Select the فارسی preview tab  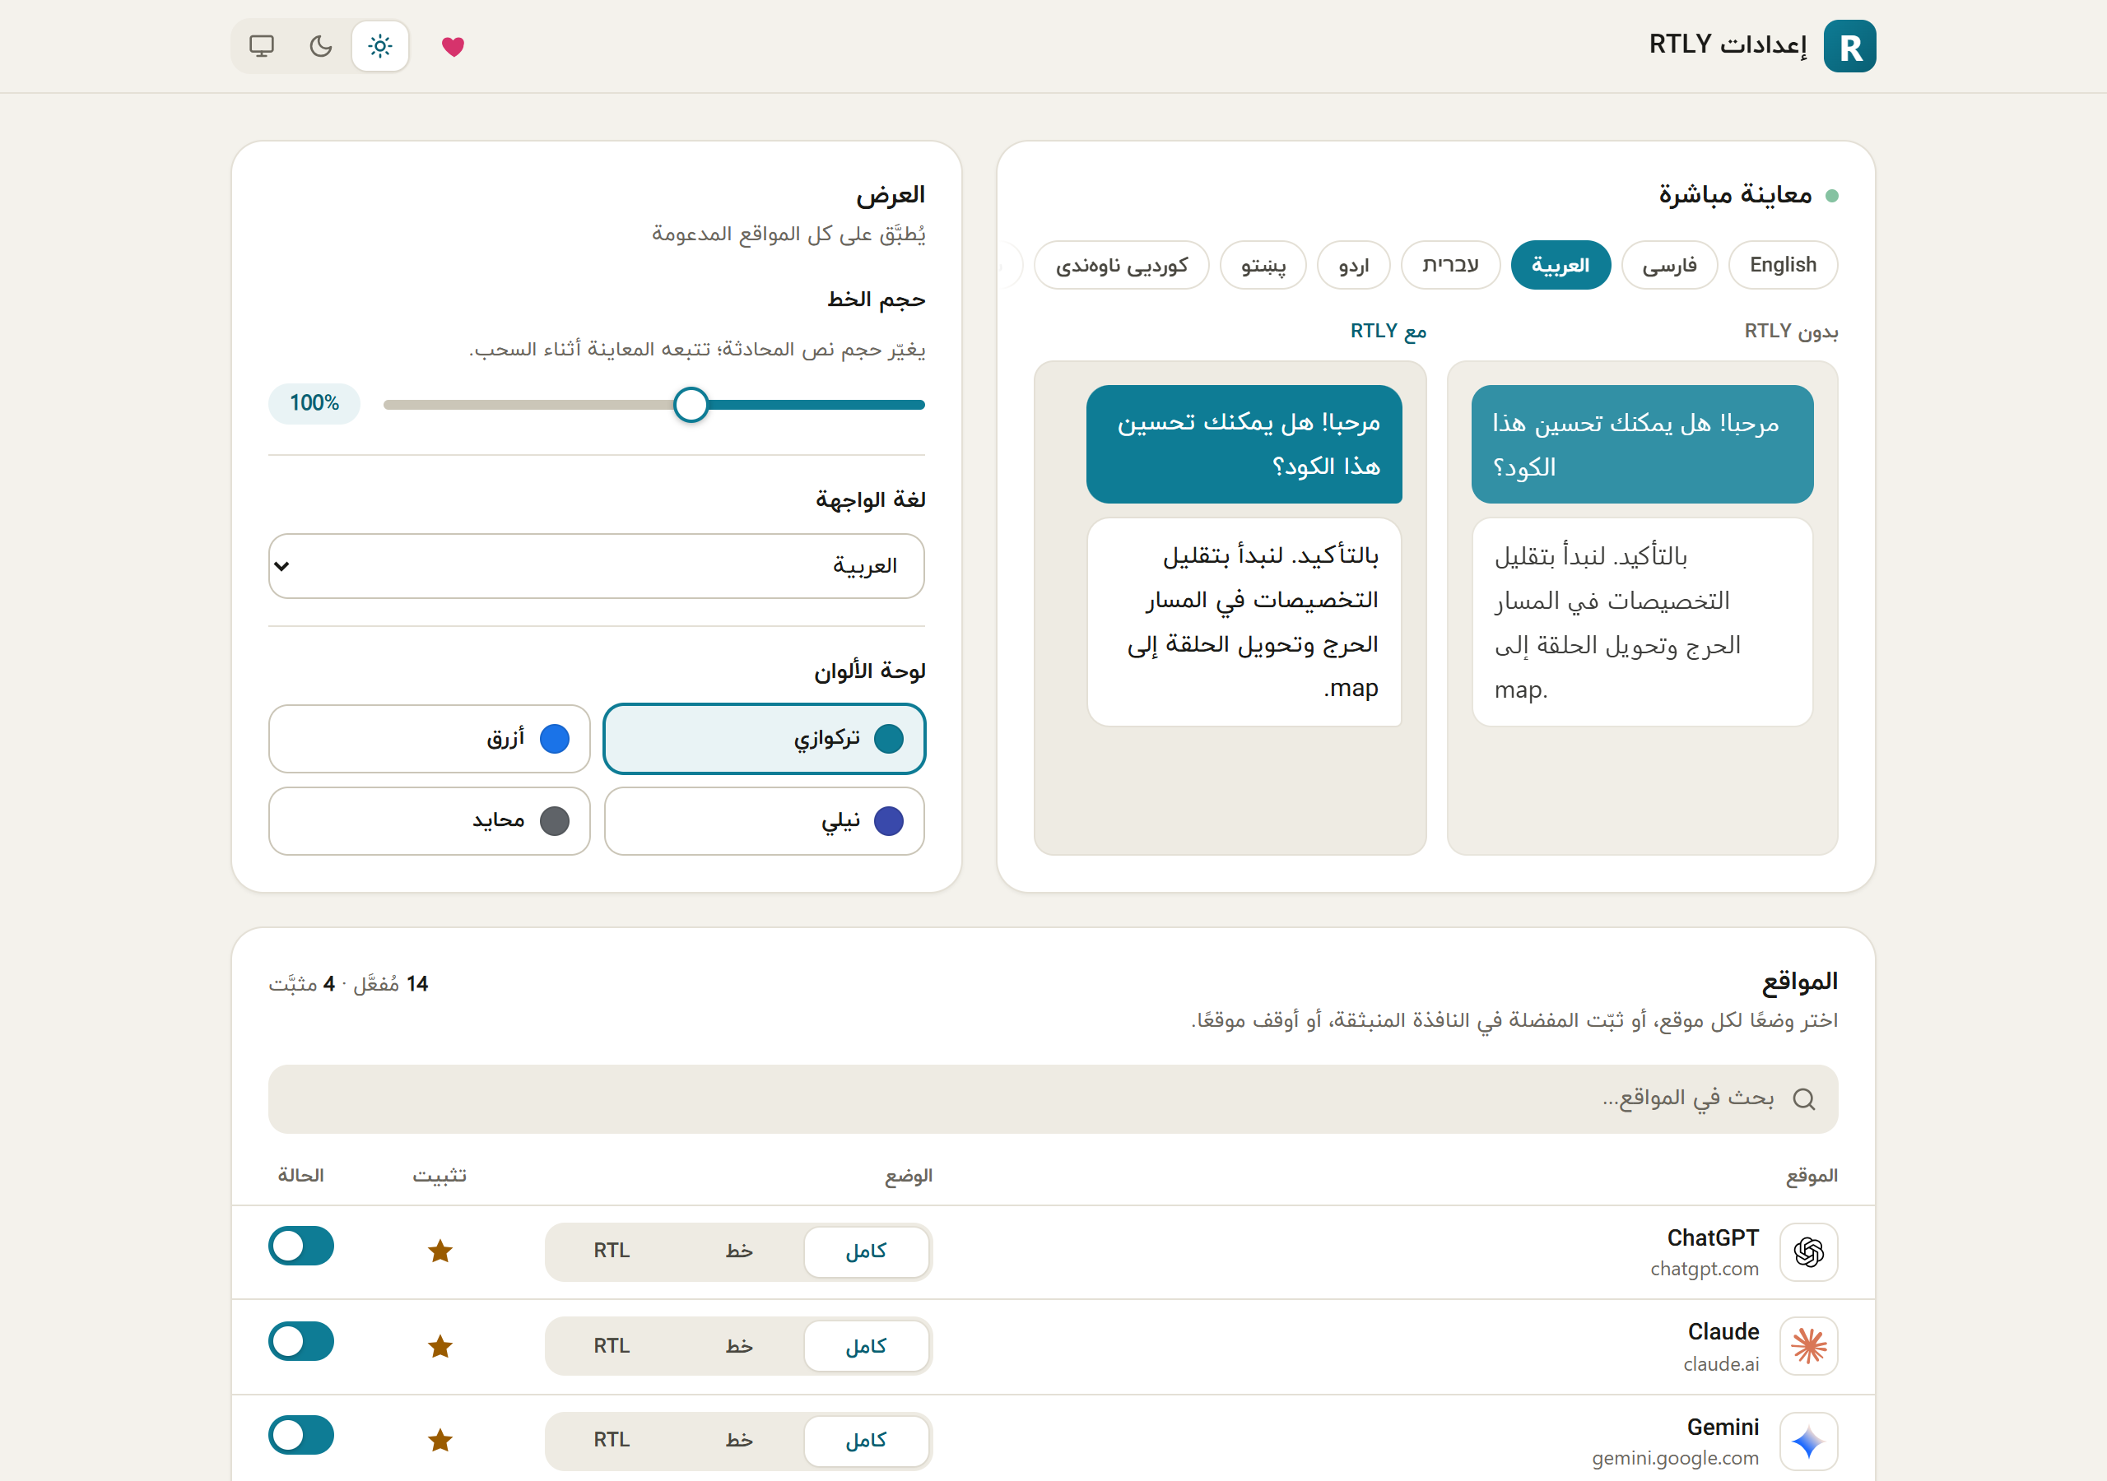1668,265
